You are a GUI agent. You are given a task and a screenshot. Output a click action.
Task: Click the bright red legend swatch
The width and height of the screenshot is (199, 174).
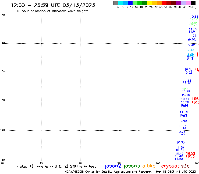[164, 3]
